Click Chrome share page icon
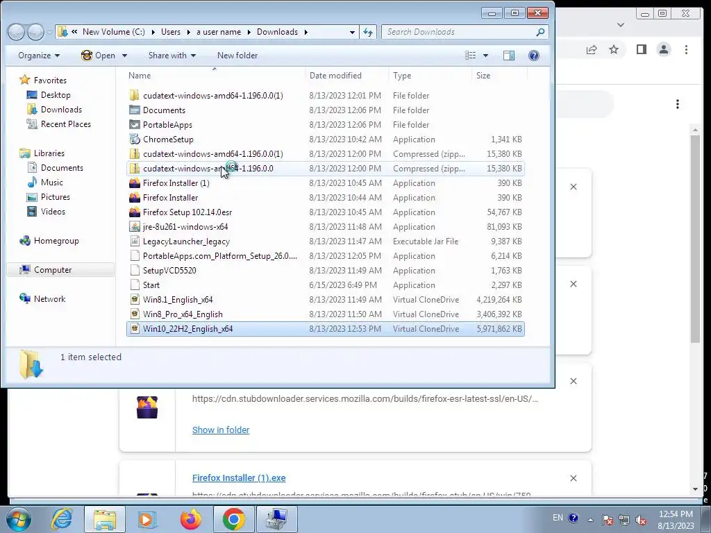The width and height of the screenshot is (711, 533). [592, 49]
